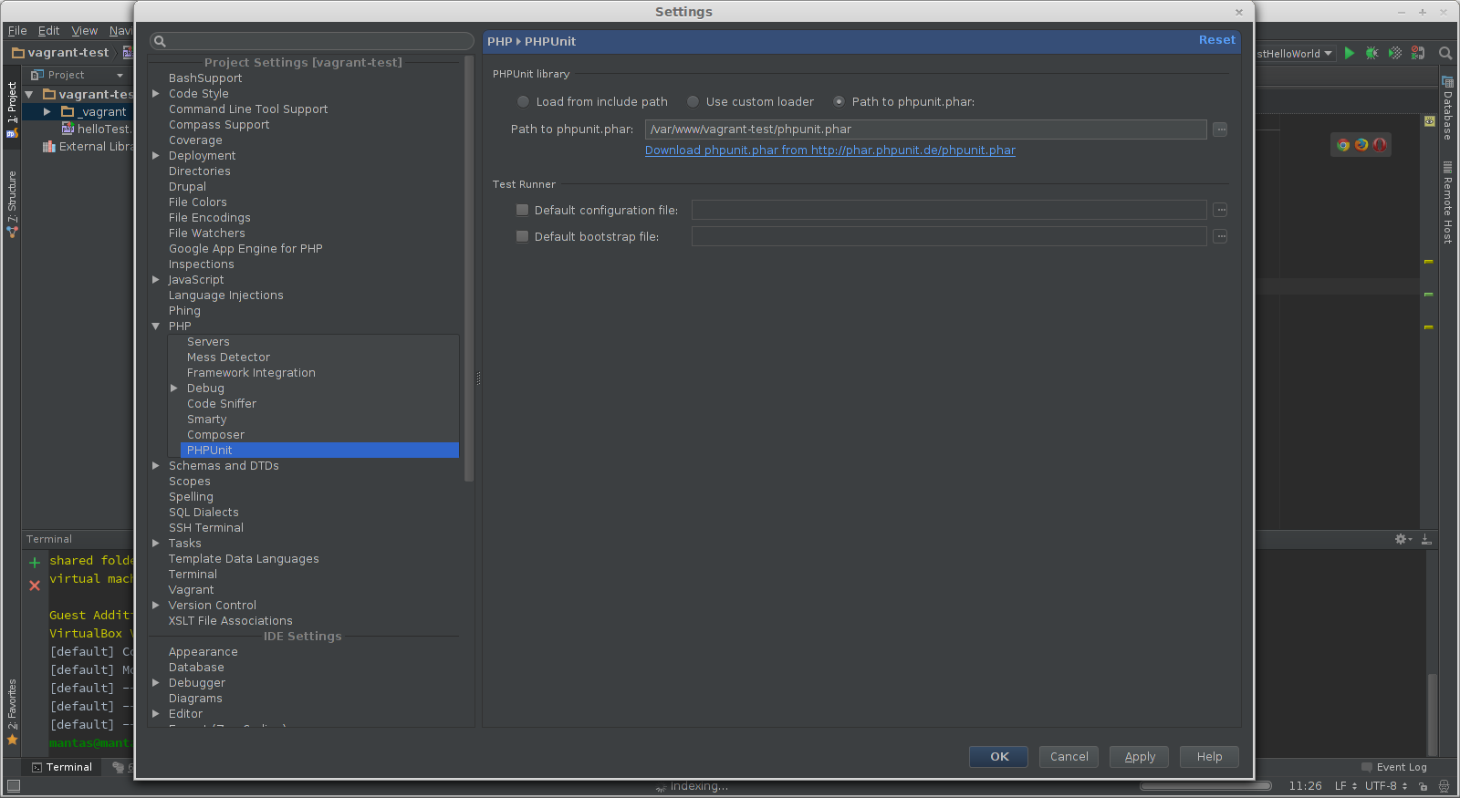Click the search magnifier in main toolbar

click(x=1445, y=54)
